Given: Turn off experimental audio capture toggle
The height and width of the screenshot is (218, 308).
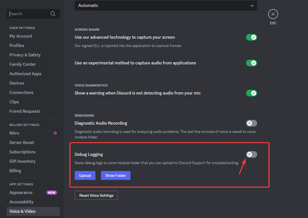Looking at the screenshot, I should (251, 63).
